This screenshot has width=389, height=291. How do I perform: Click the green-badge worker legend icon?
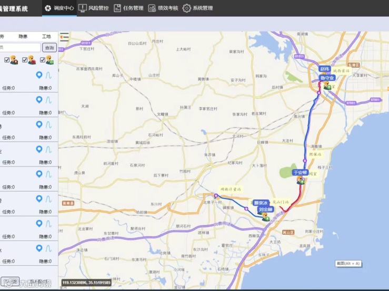click(x=49, y=60)
